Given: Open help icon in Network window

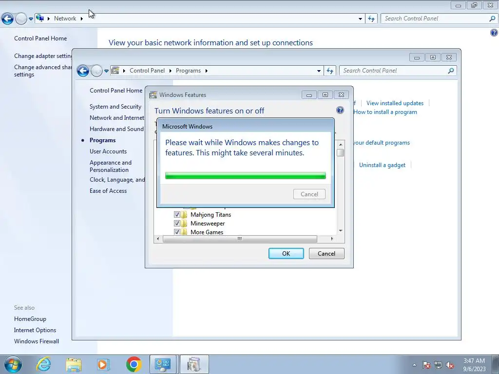Looking at the screenshot, I should (x=494, y=33).
